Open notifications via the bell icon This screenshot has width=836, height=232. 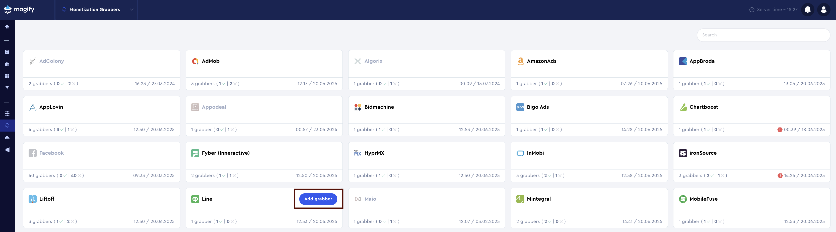point(807,10)
